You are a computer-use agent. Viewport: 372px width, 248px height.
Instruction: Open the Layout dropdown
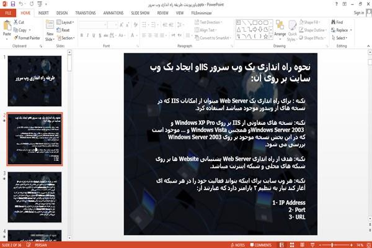(x=65, y=22)
